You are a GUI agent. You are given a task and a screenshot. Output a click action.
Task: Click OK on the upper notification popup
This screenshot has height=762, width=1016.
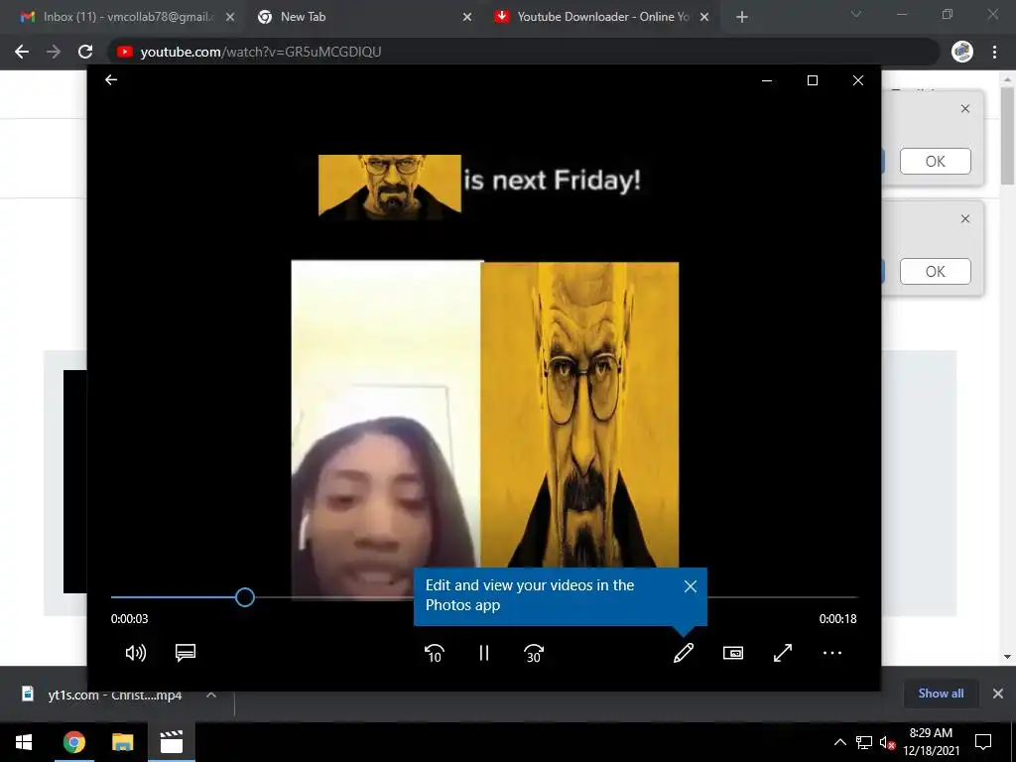935,162
